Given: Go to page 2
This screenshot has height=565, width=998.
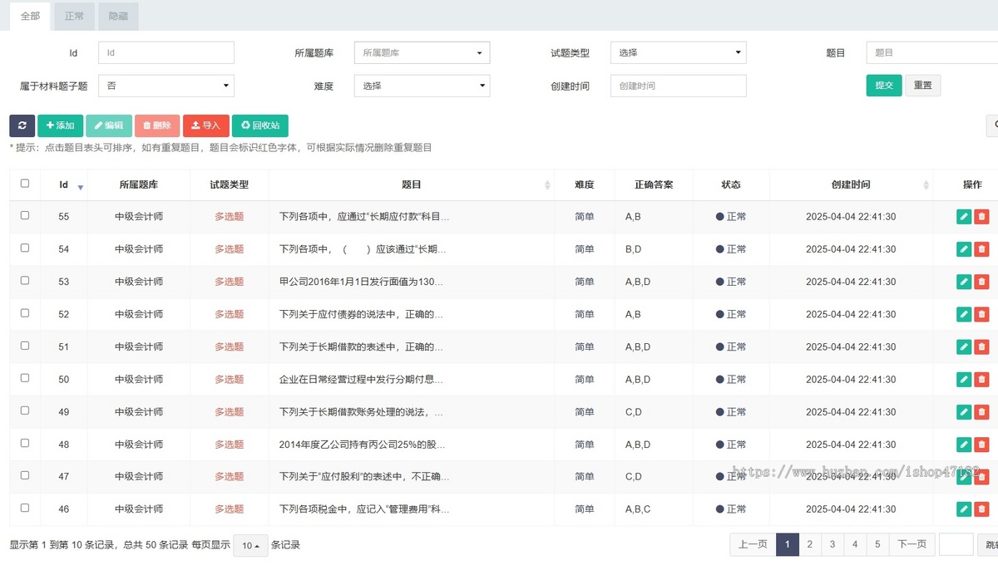Looking at the screenshot, I should coord(809,544).
